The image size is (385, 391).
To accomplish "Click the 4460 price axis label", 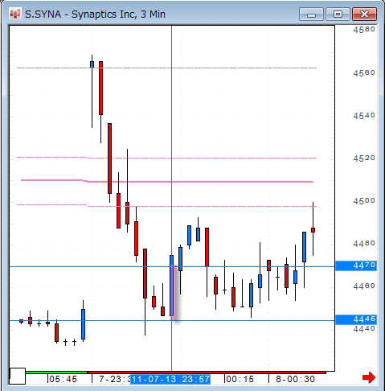I will click(364, 286).
